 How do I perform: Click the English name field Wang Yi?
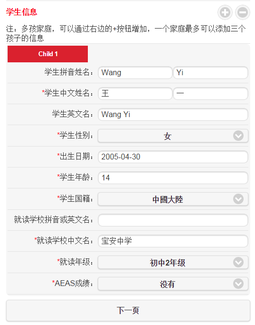click(173, 114)
